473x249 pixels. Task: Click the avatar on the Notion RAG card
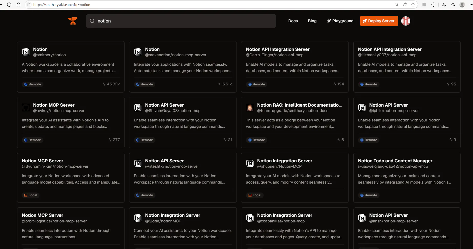pos(250,108)
